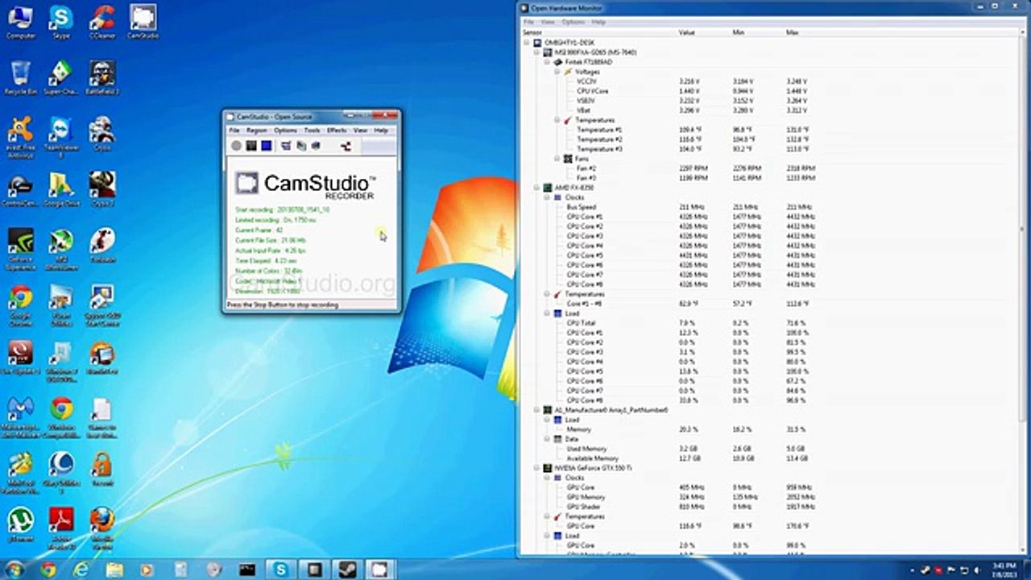
Task: Switch to Skype in the taskbar
Action: (280, 570)
